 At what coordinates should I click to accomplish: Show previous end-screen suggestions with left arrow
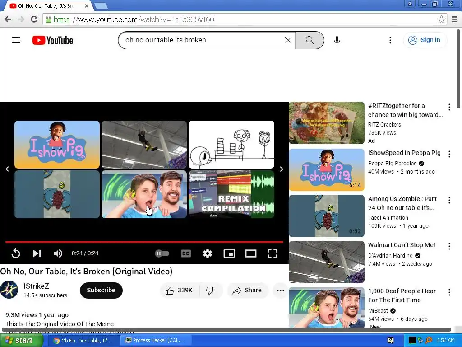coord(7,169)
